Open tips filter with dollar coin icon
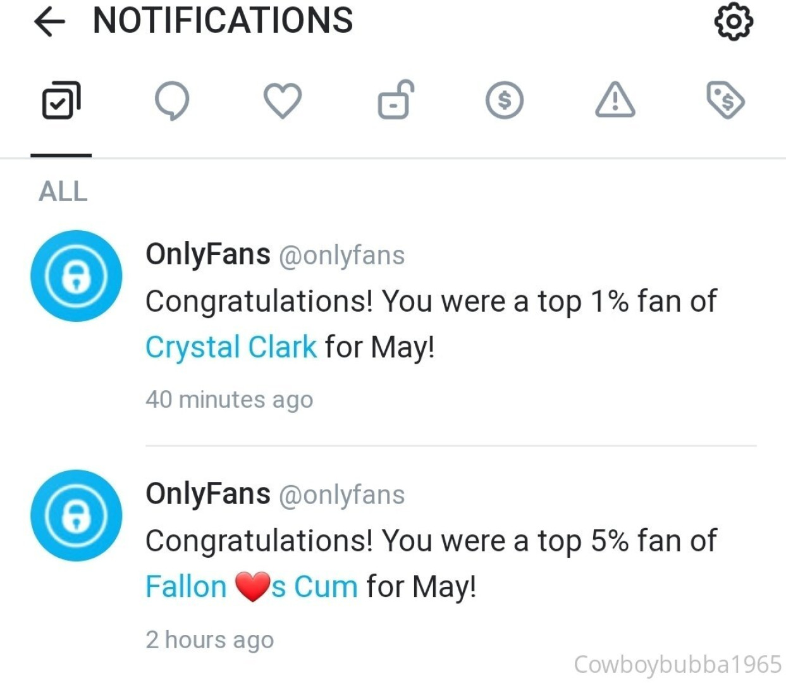This screenshot has height=683, width=786. [x=504, y=101]
